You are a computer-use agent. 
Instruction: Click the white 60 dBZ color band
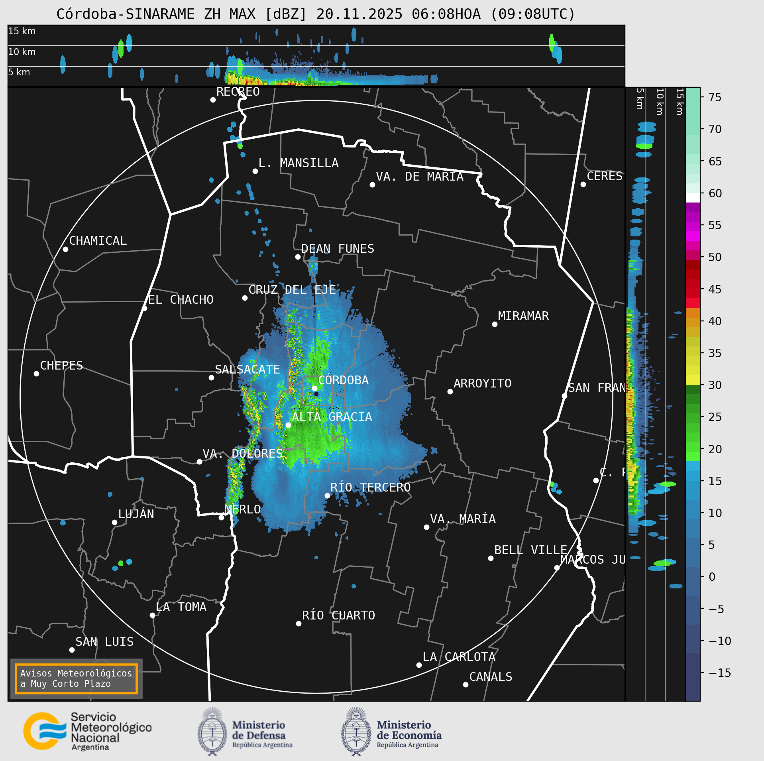(x=693, y=198)
